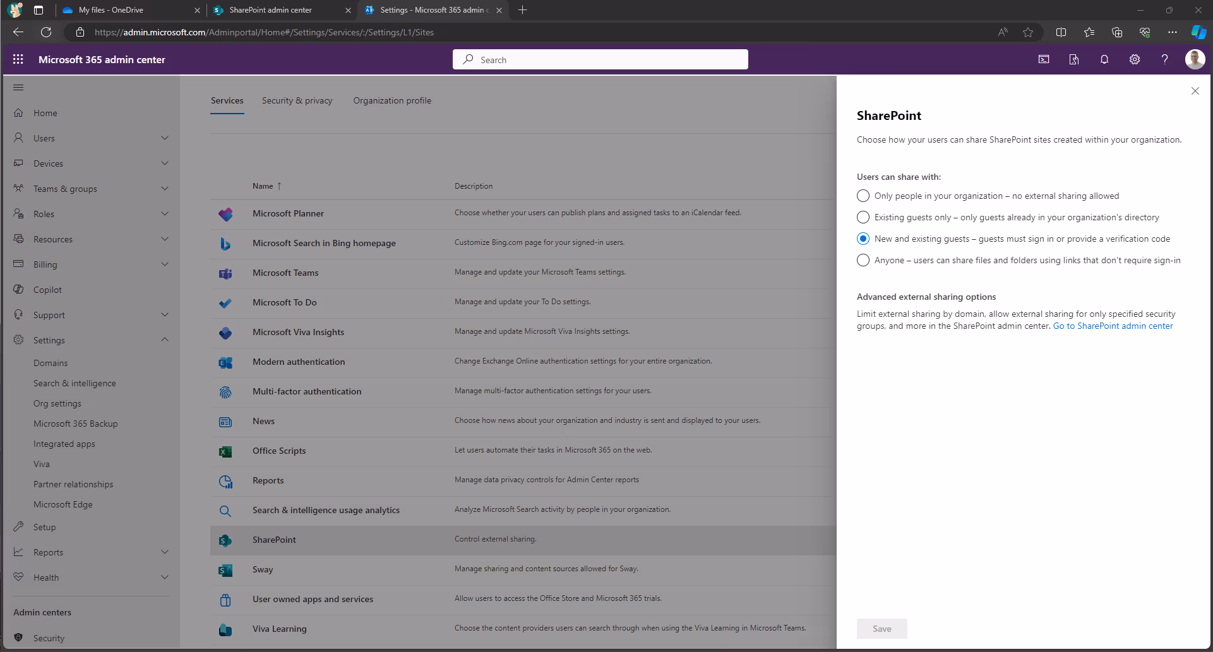Collapse the Settings navigation section

point(165,340)
